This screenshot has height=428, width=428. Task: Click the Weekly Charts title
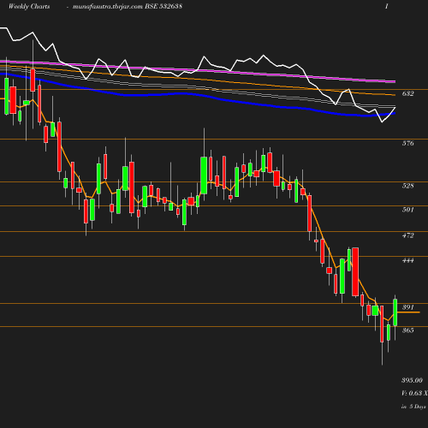click(x=29, y=7)
